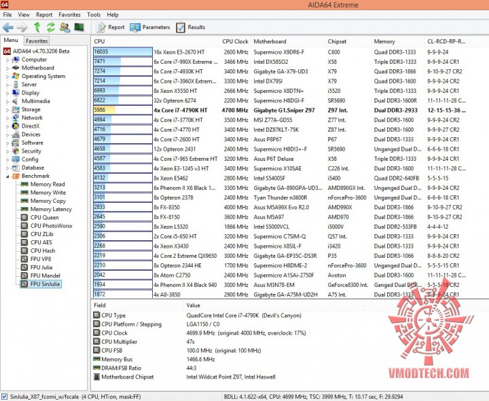Toggle the SinJulia_X87 status bar checkbox

(x=5, y=397)
